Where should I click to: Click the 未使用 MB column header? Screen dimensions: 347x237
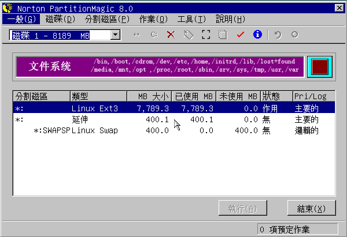tap(238, 96)
